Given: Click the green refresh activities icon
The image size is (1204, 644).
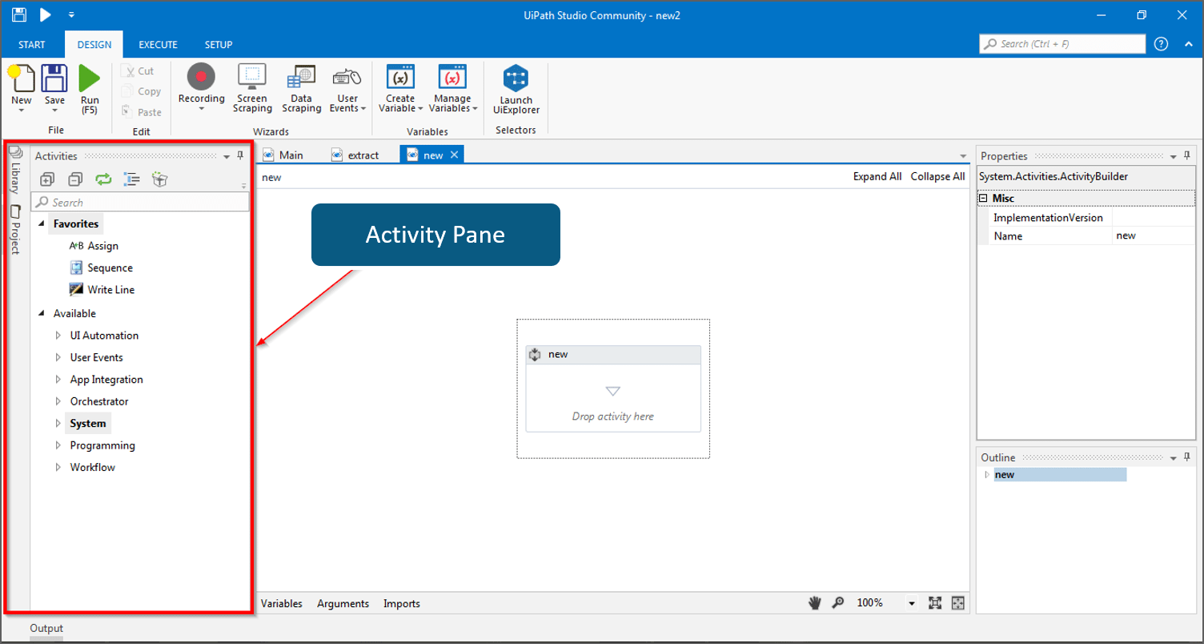Looking at the screenshot, I should point(103,179).
